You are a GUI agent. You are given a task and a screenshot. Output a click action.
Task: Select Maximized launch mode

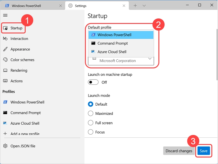click(x=91, y=113)
